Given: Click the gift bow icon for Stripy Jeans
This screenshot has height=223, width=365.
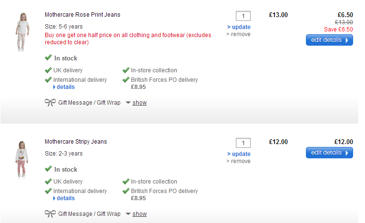Looking at the screenshot, I should (50, 214).
